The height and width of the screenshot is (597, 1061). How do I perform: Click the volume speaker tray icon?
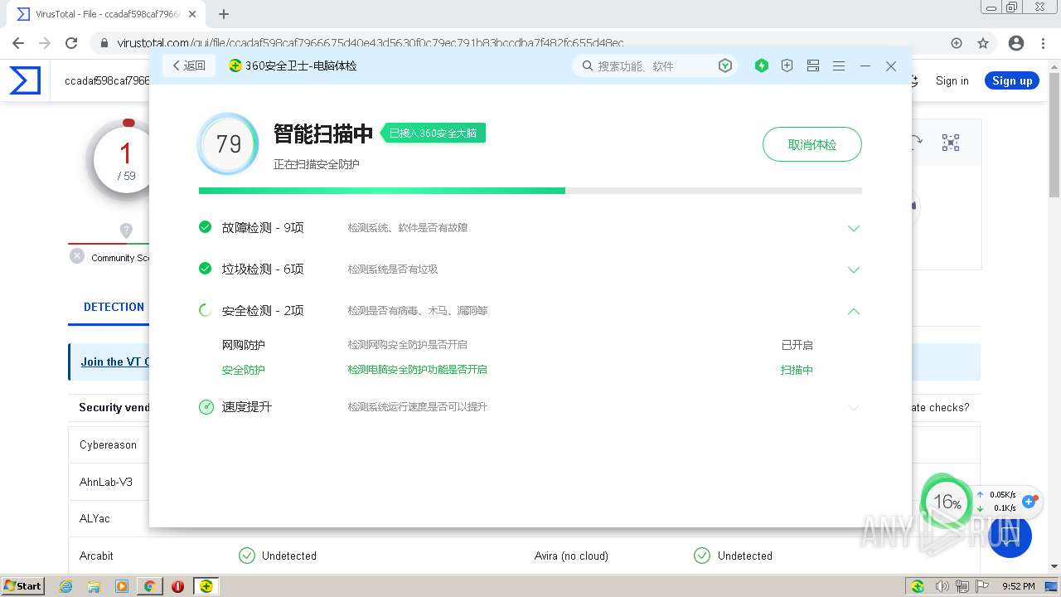[x=942, y=586]
